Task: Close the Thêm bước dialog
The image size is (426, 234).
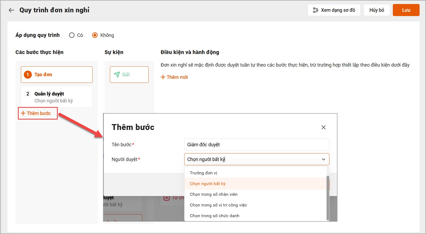Action: pos(323,127)
